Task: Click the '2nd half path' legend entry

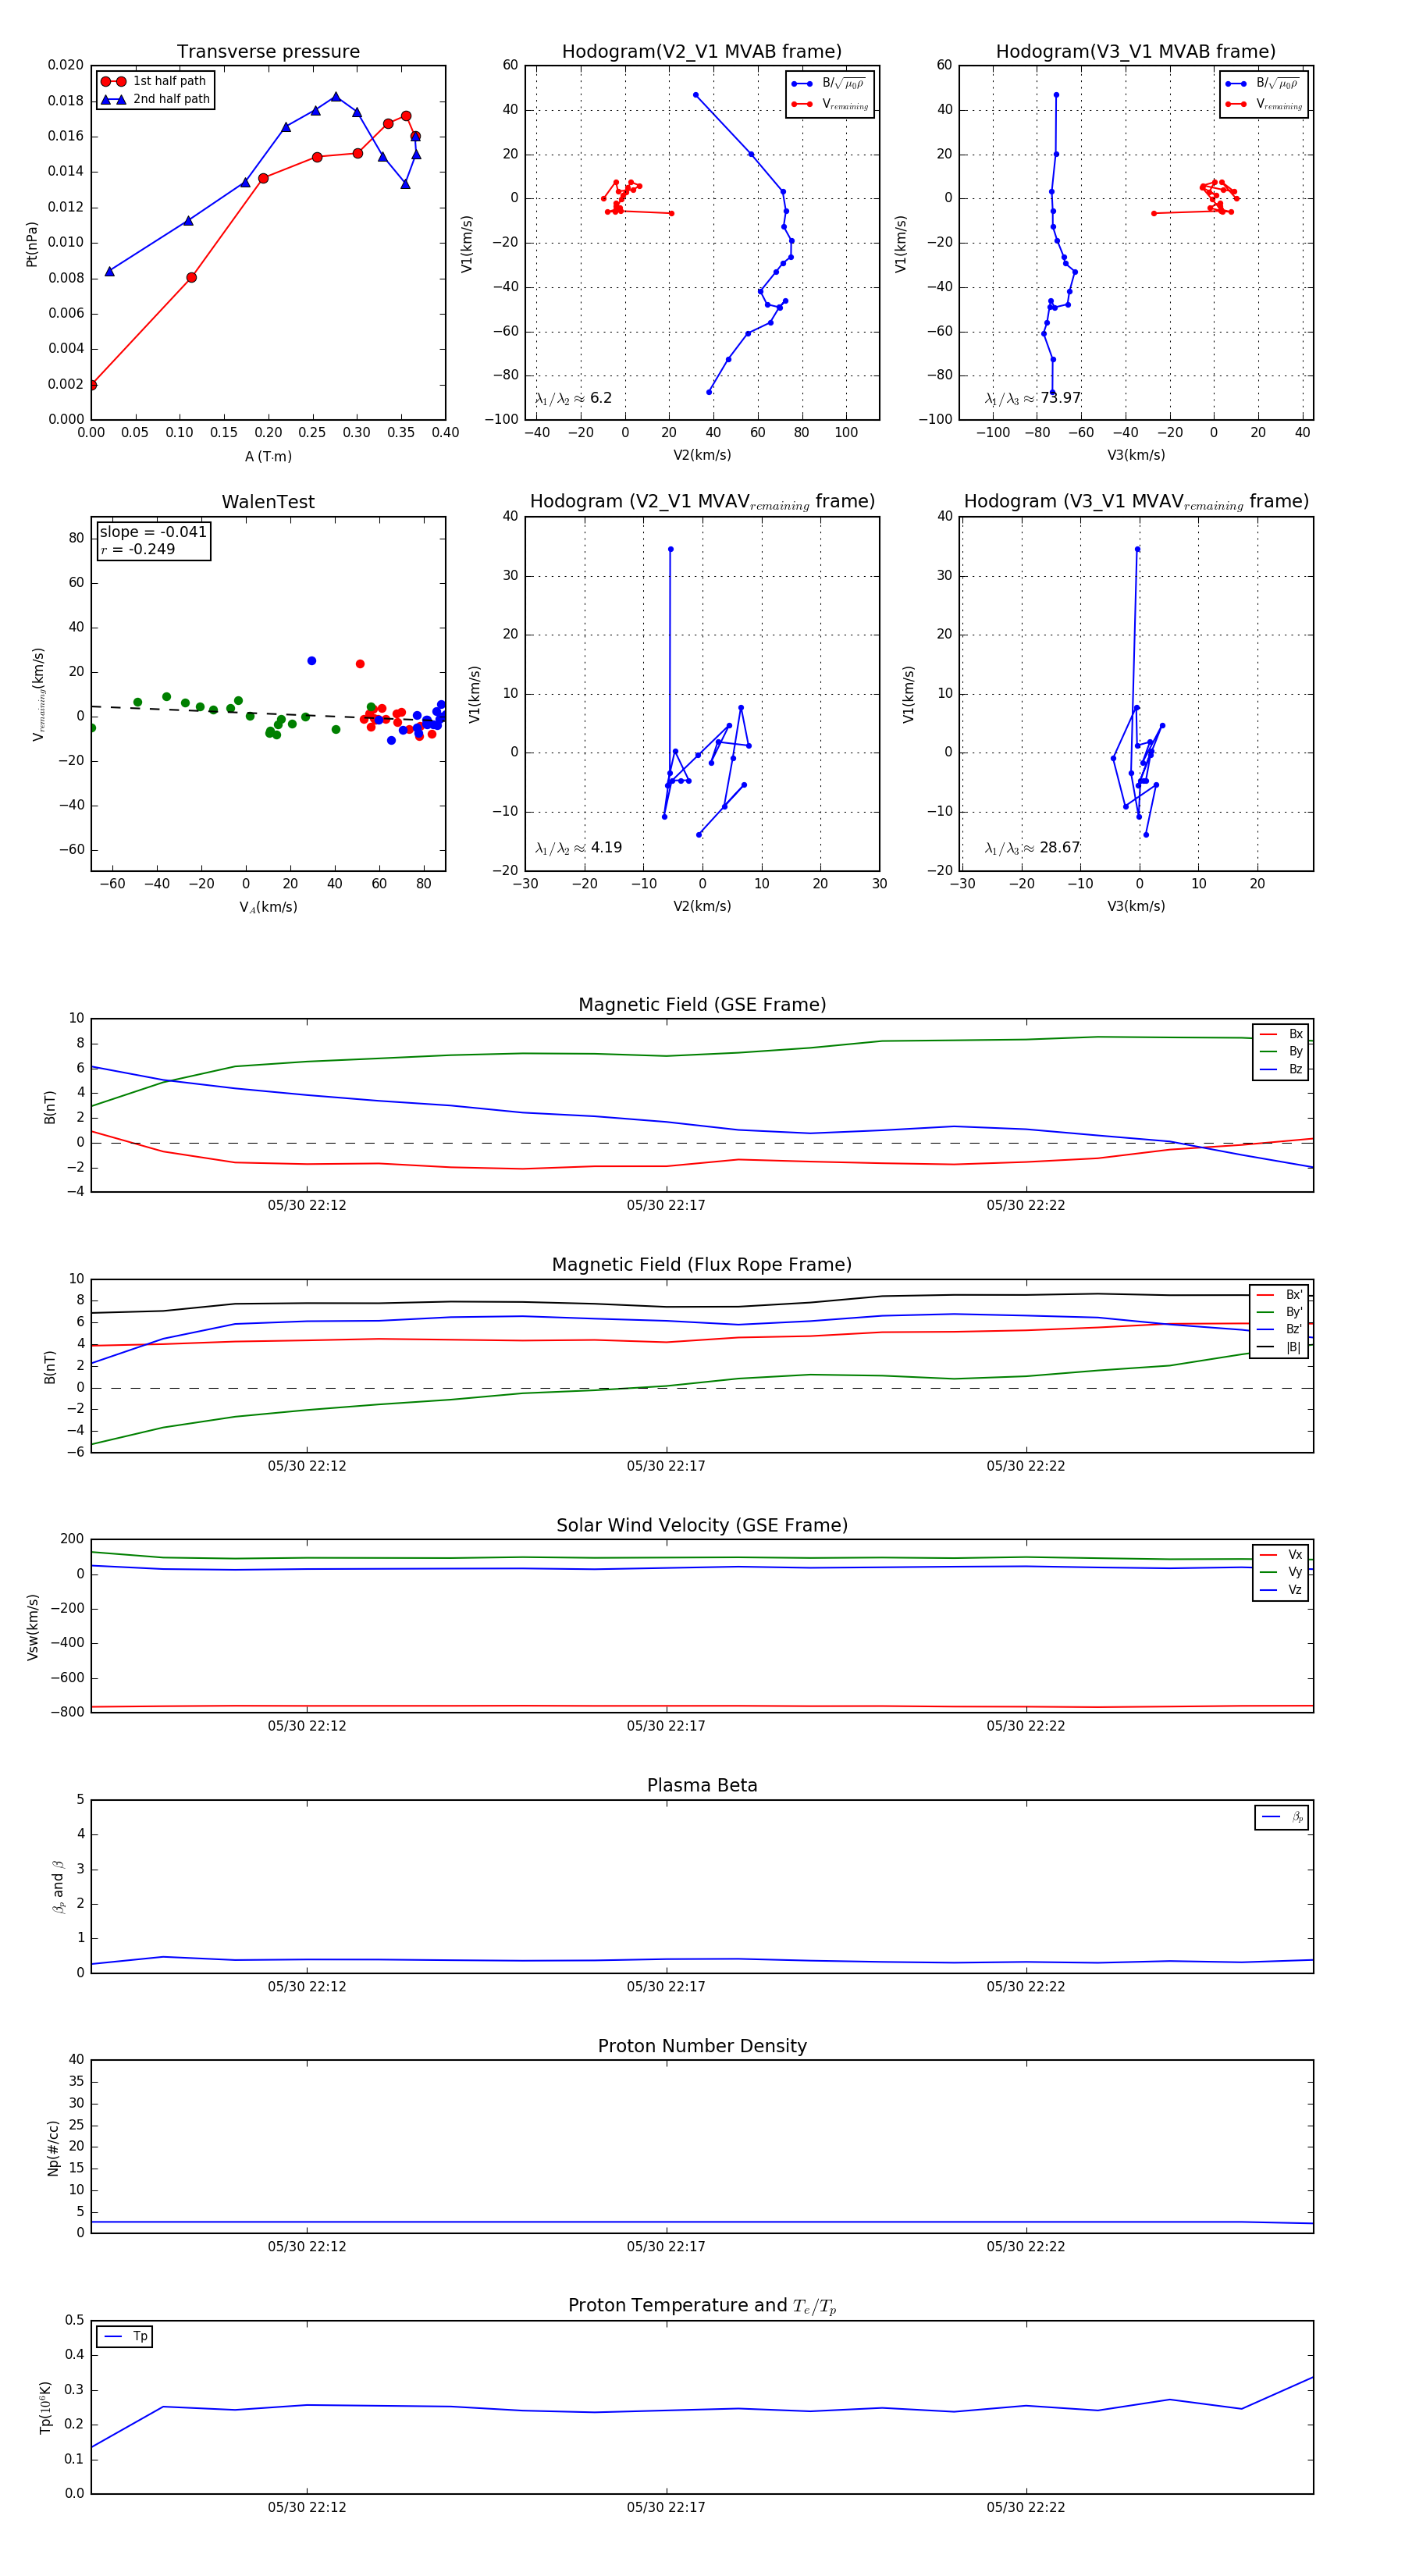Action: click(155, 99)
